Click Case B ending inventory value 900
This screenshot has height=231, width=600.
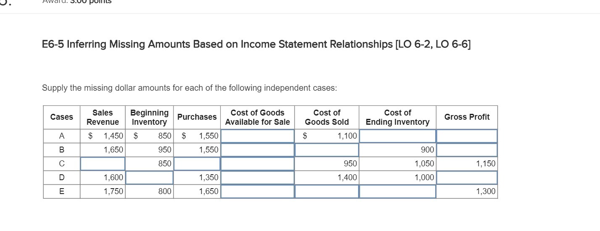click(x=427, y=150)
